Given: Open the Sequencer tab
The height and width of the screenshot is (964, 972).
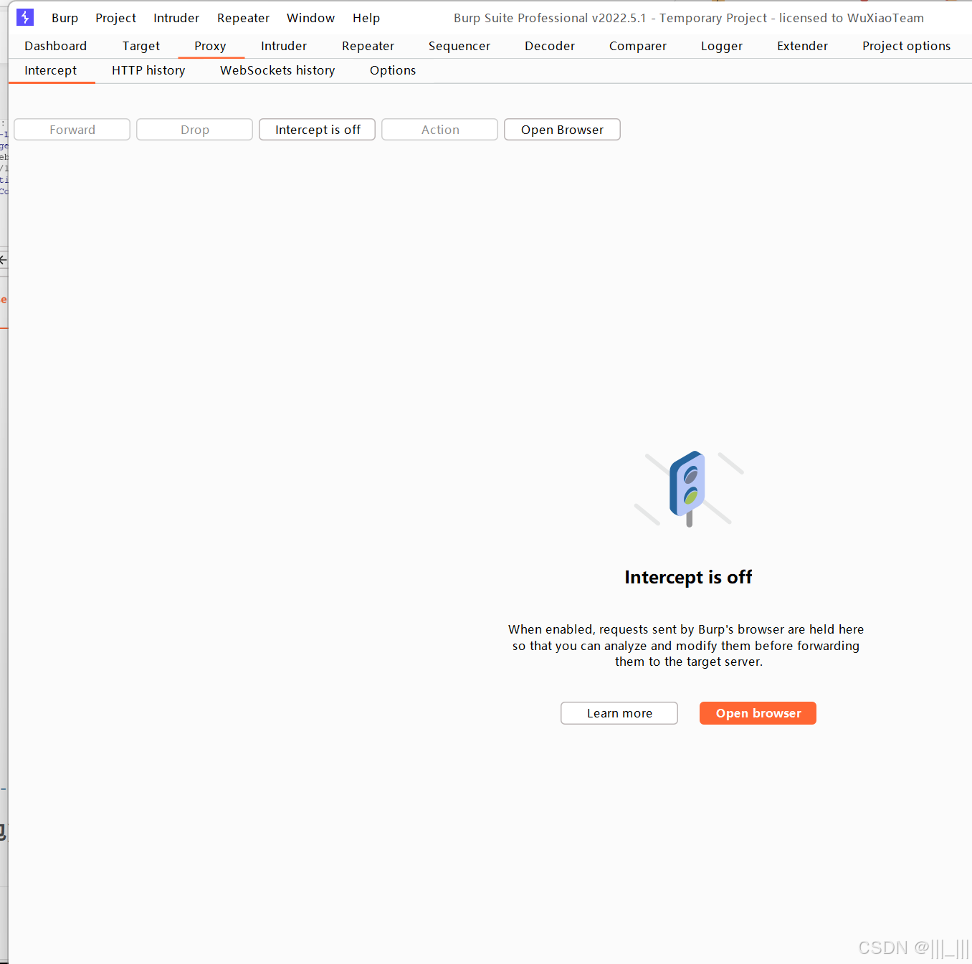Looking at the screenshot, I should click(459, 46).
